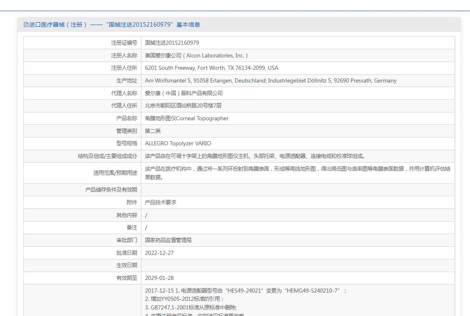Select product name 角膜地形图仪Corneal Topographer
The image size is (470, 316).
coord(187,118)
